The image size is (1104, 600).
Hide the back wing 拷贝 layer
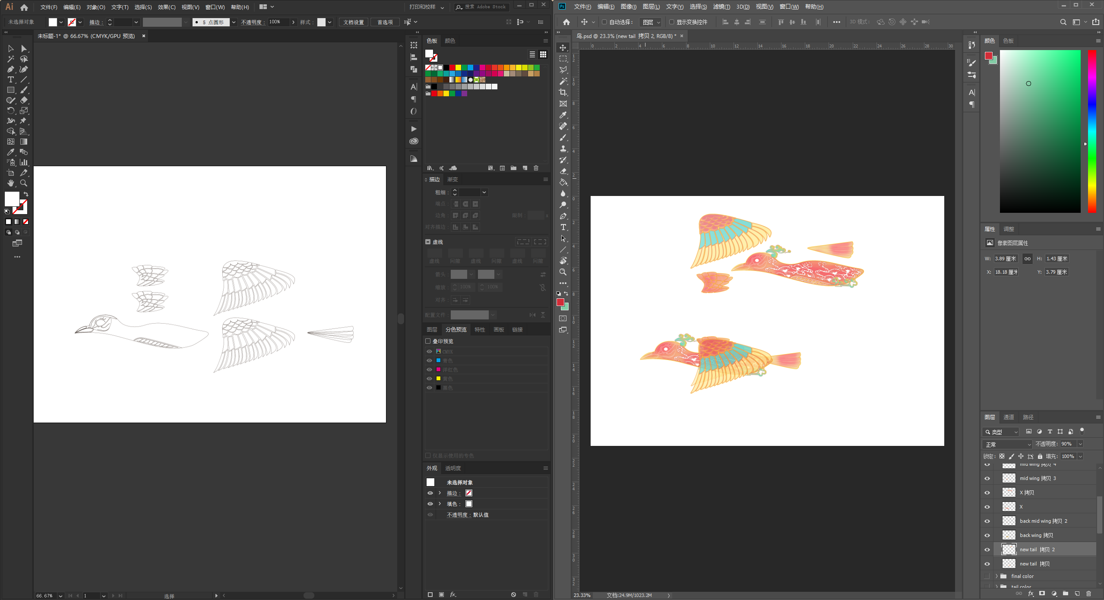(x=987, y=535)
